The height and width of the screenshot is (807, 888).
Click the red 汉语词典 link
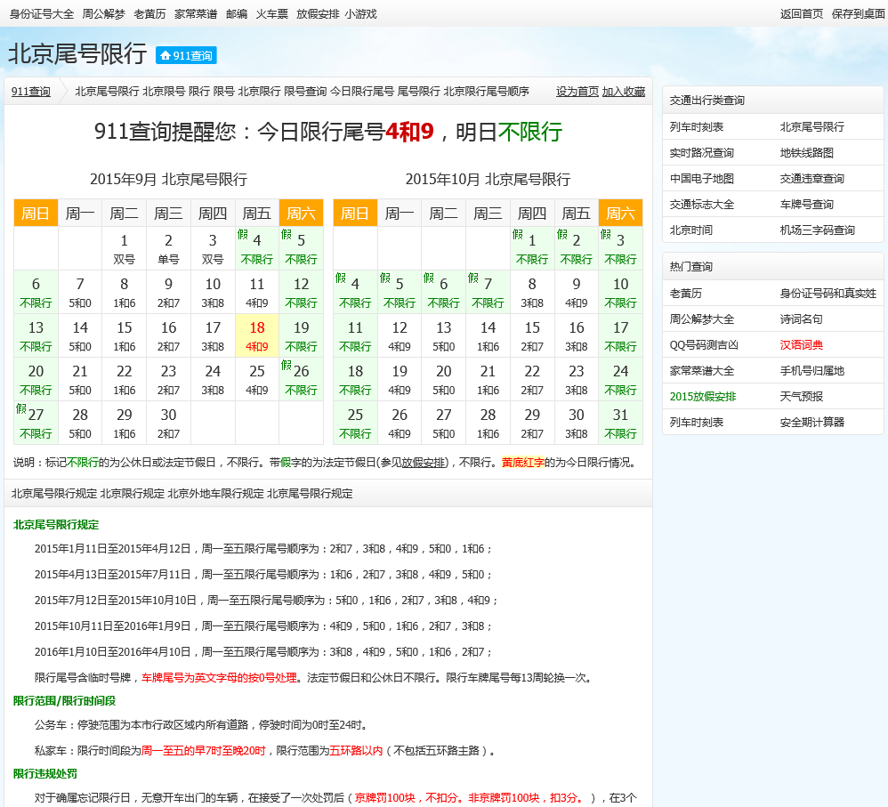point(802,345)
